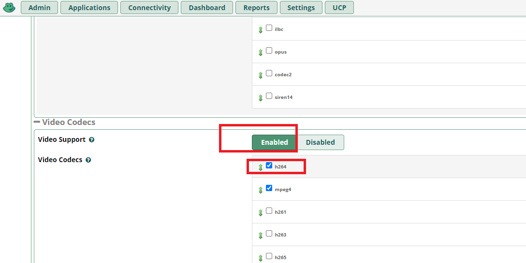Enable the ilbc codec checkbox
The image size is (526, 263).
point(269,28)
